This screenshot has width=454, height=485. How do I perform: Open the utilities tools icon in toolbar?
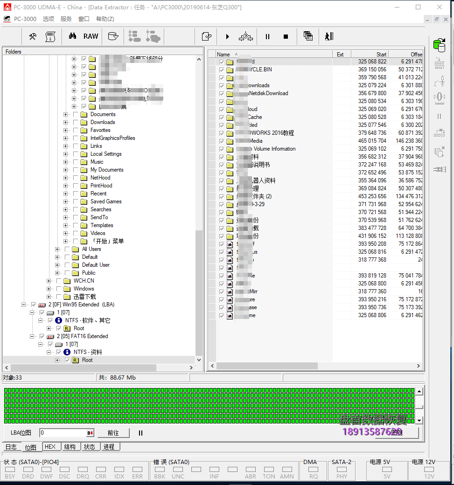pos(33,36)
